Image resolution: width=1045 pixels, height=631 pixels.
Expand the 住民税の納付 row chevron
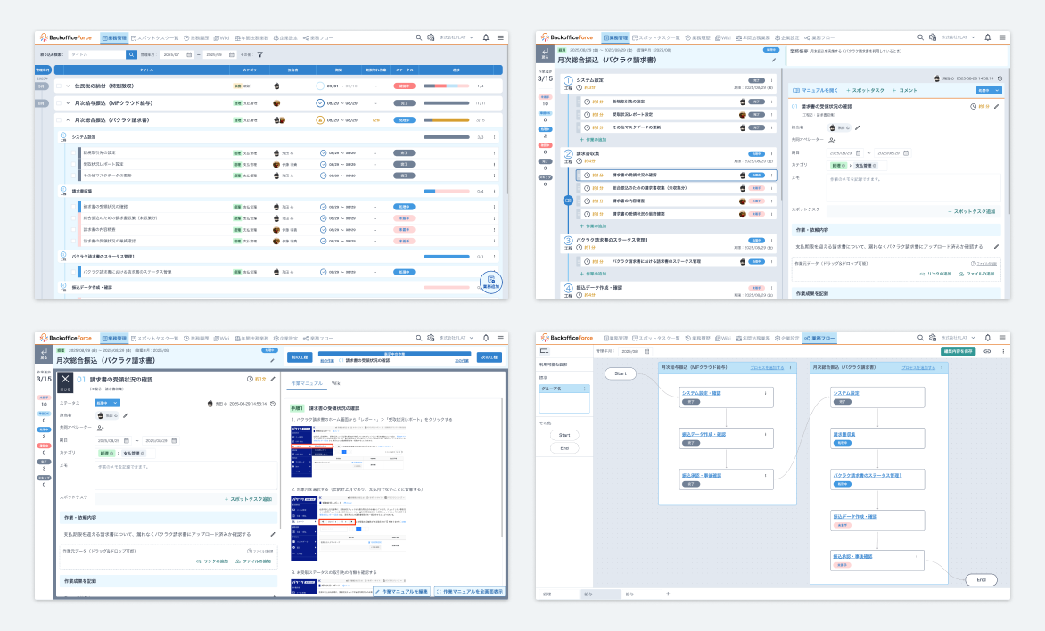point(67,86)
